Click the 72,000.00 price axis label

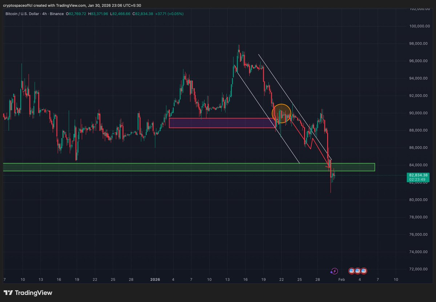pos(418,269)
